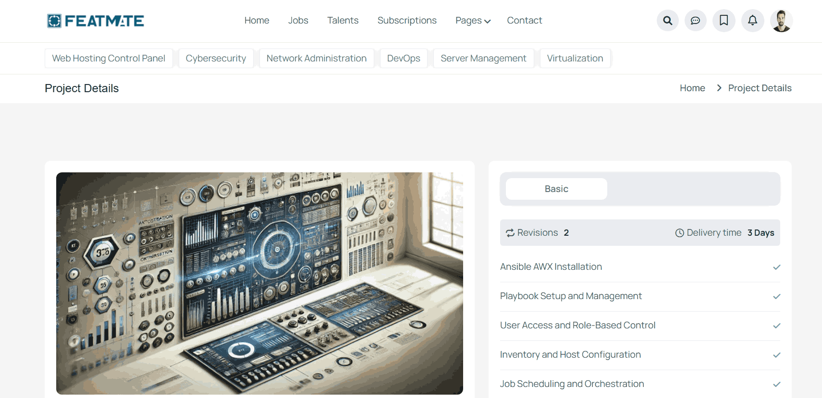Viewport: 822px width, 398px height.
Task: Open the notifications bell
Action: 752,21
